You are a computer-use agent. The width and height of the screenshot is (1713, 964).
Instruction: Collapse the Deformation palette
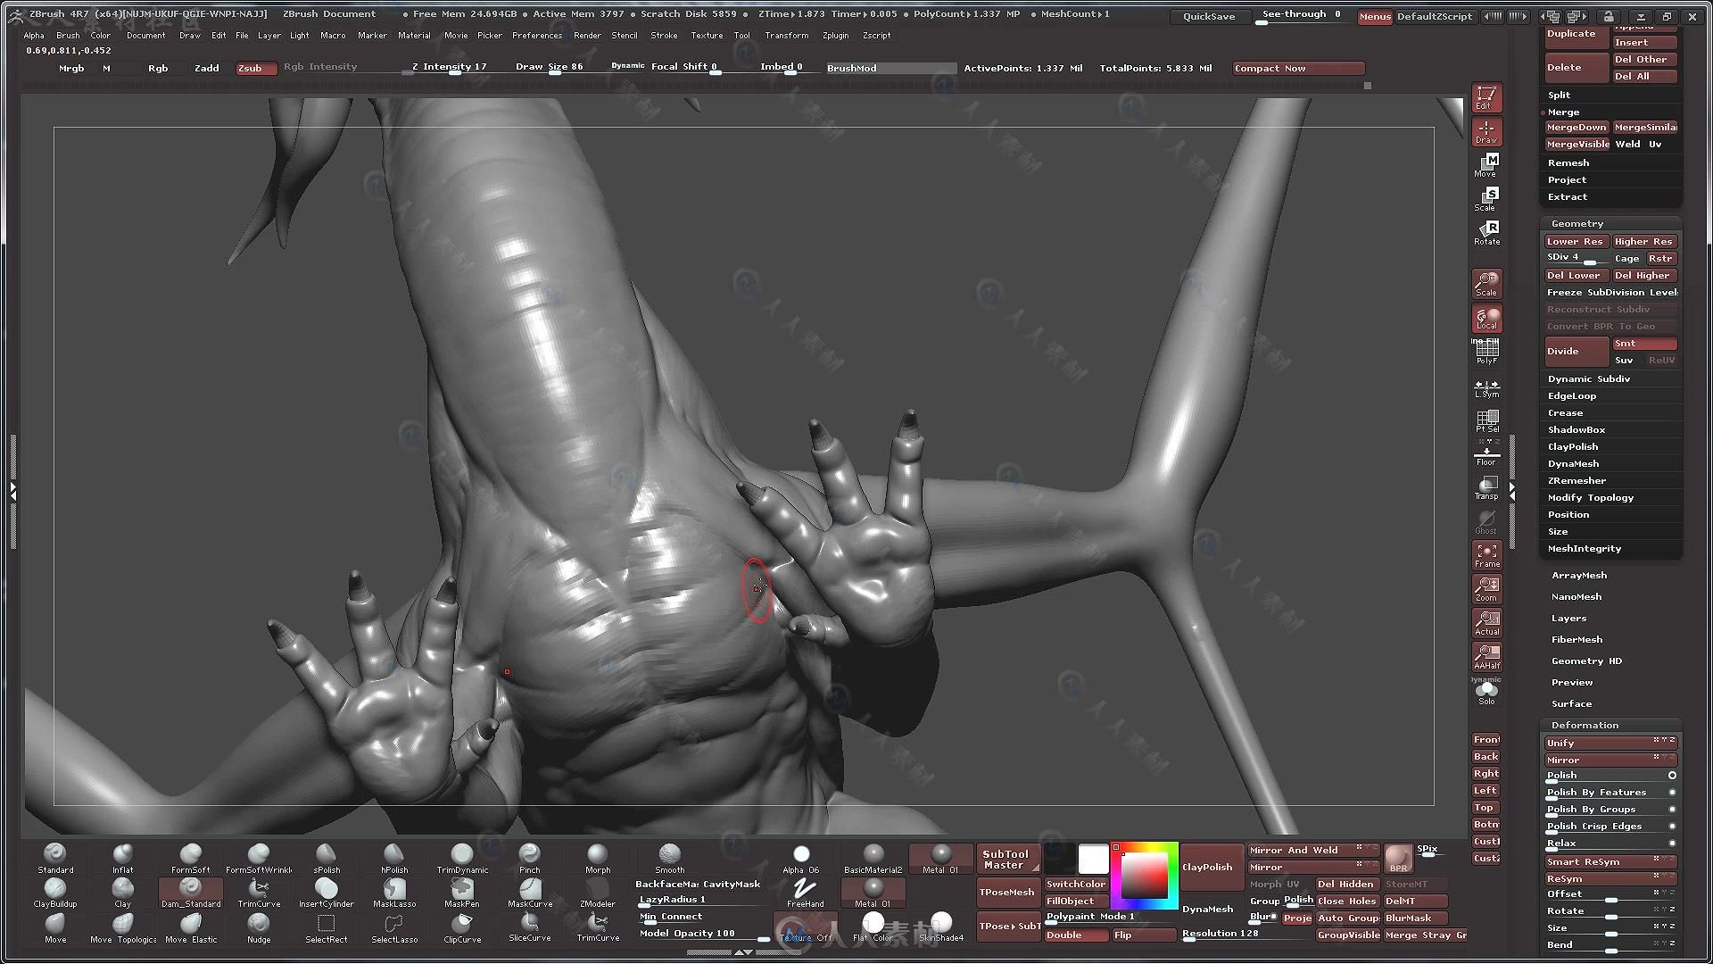pos(1585,725)
